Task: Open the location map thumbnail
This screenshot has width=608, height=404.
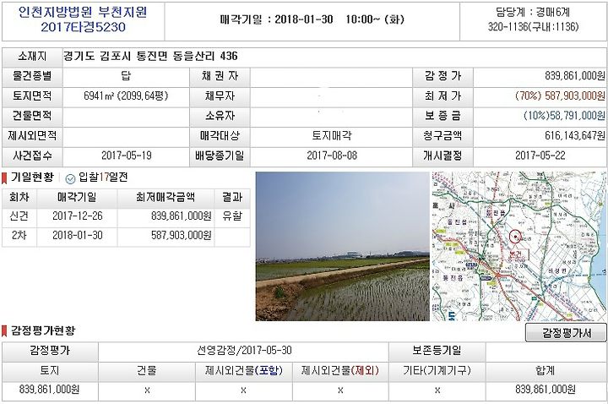Action: (x=519, y=247)
